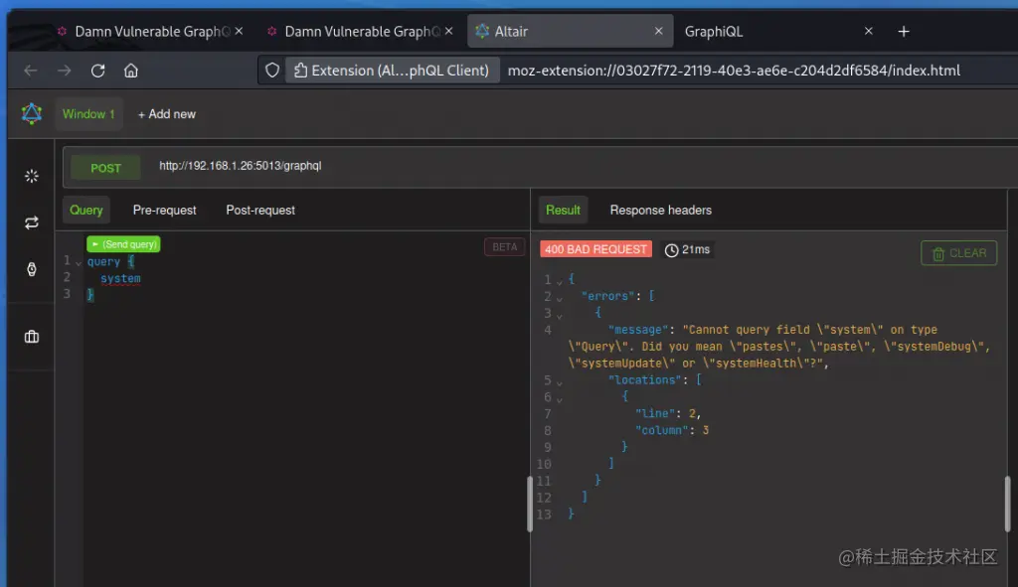The width and height of the screenshot is (1018, 587).
Task: Reload the page with refresh icon
Action: (98, 71)
